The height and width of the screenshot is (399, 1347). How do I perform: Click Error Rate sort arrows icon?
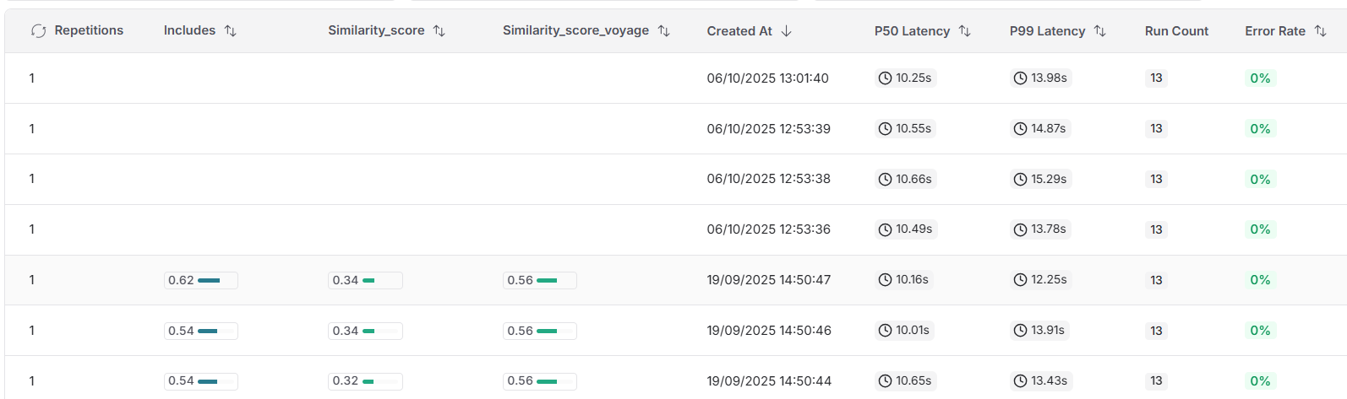click(x=1320, y=31)
